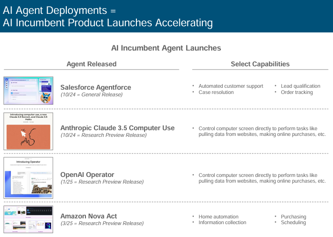Click '(10/24 = Research Preview Release)' text
The image size is (333, 237).
coord(104,135)
